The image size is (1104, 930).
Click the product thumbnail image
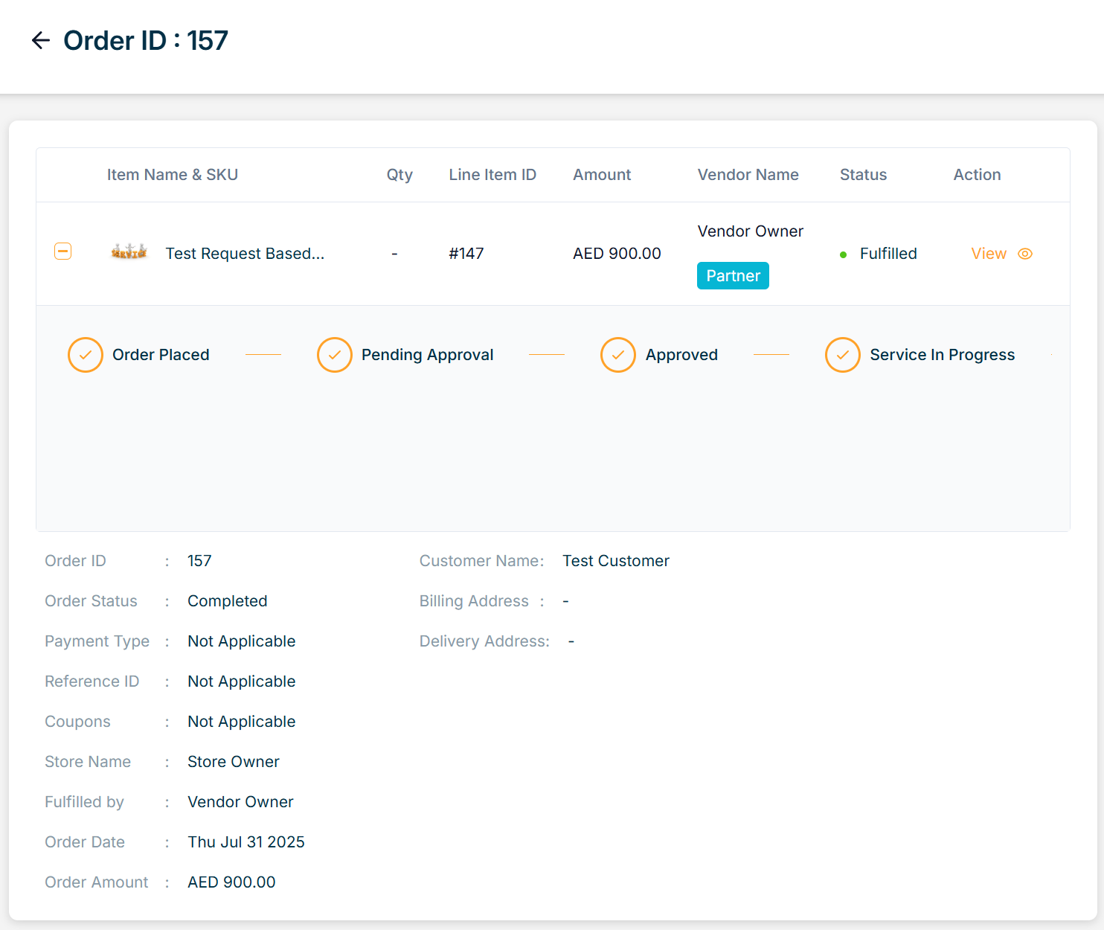pos(129,252)
